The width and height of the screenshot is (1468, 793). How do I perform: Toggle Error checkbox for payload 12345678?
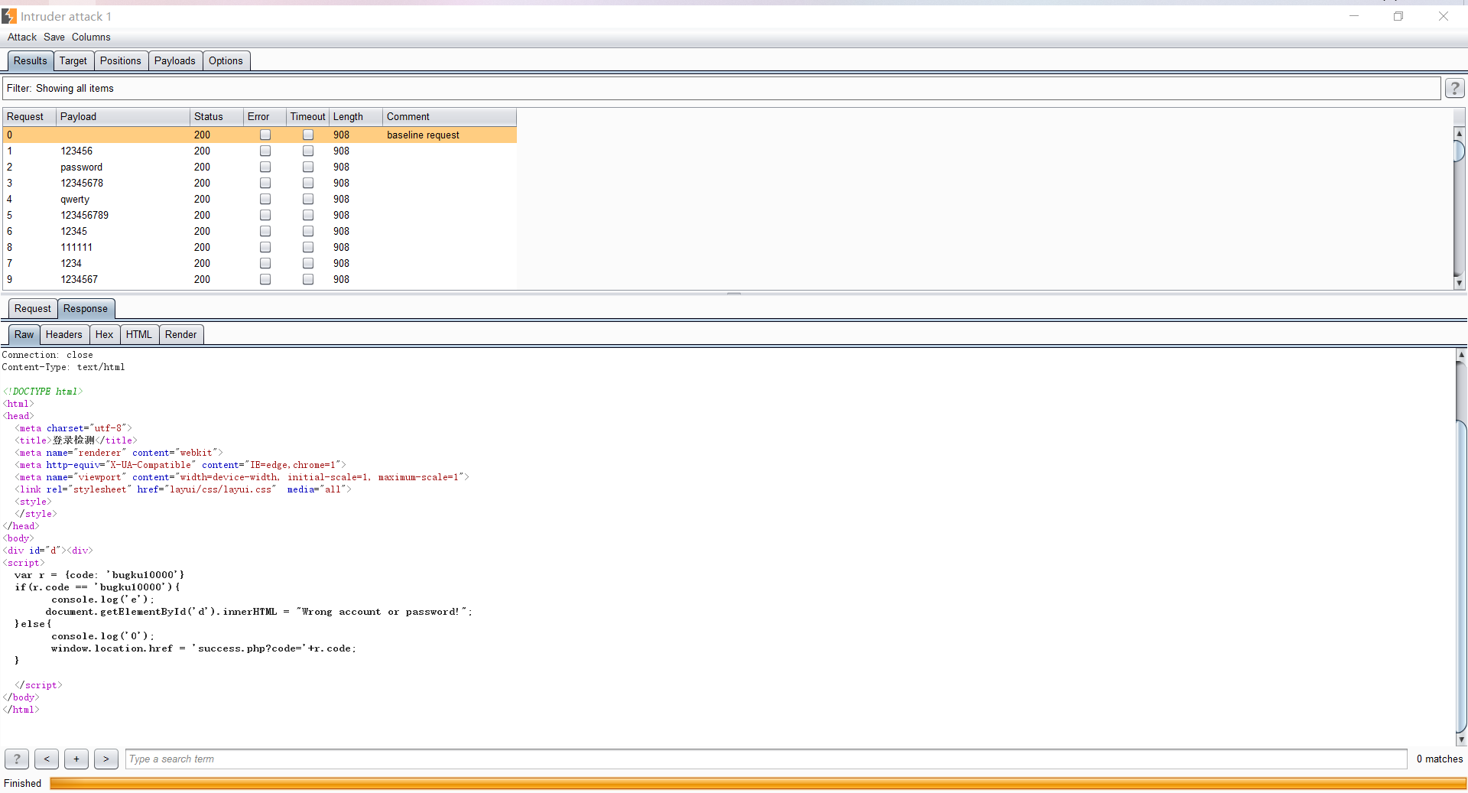[x=265, y=183]
